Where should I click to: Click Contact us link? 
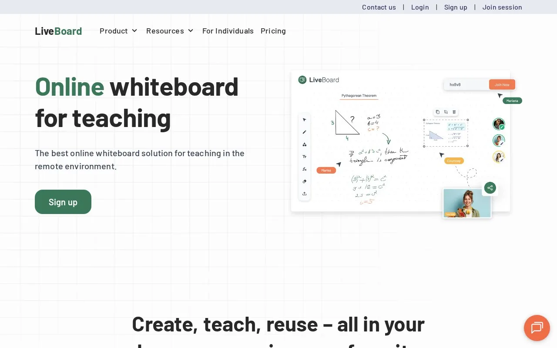click(x=379, y=7)
